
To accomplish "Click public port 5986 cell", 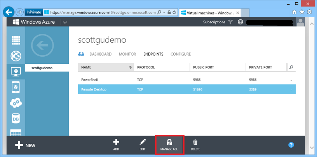I will (197, 80).
